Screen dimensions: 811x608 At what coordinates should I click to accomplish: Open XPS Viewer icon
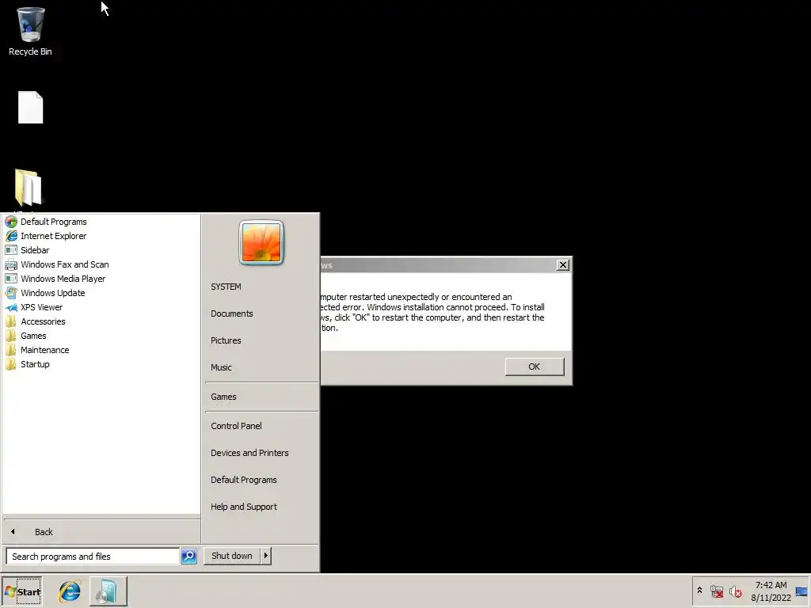click(11, 307)
